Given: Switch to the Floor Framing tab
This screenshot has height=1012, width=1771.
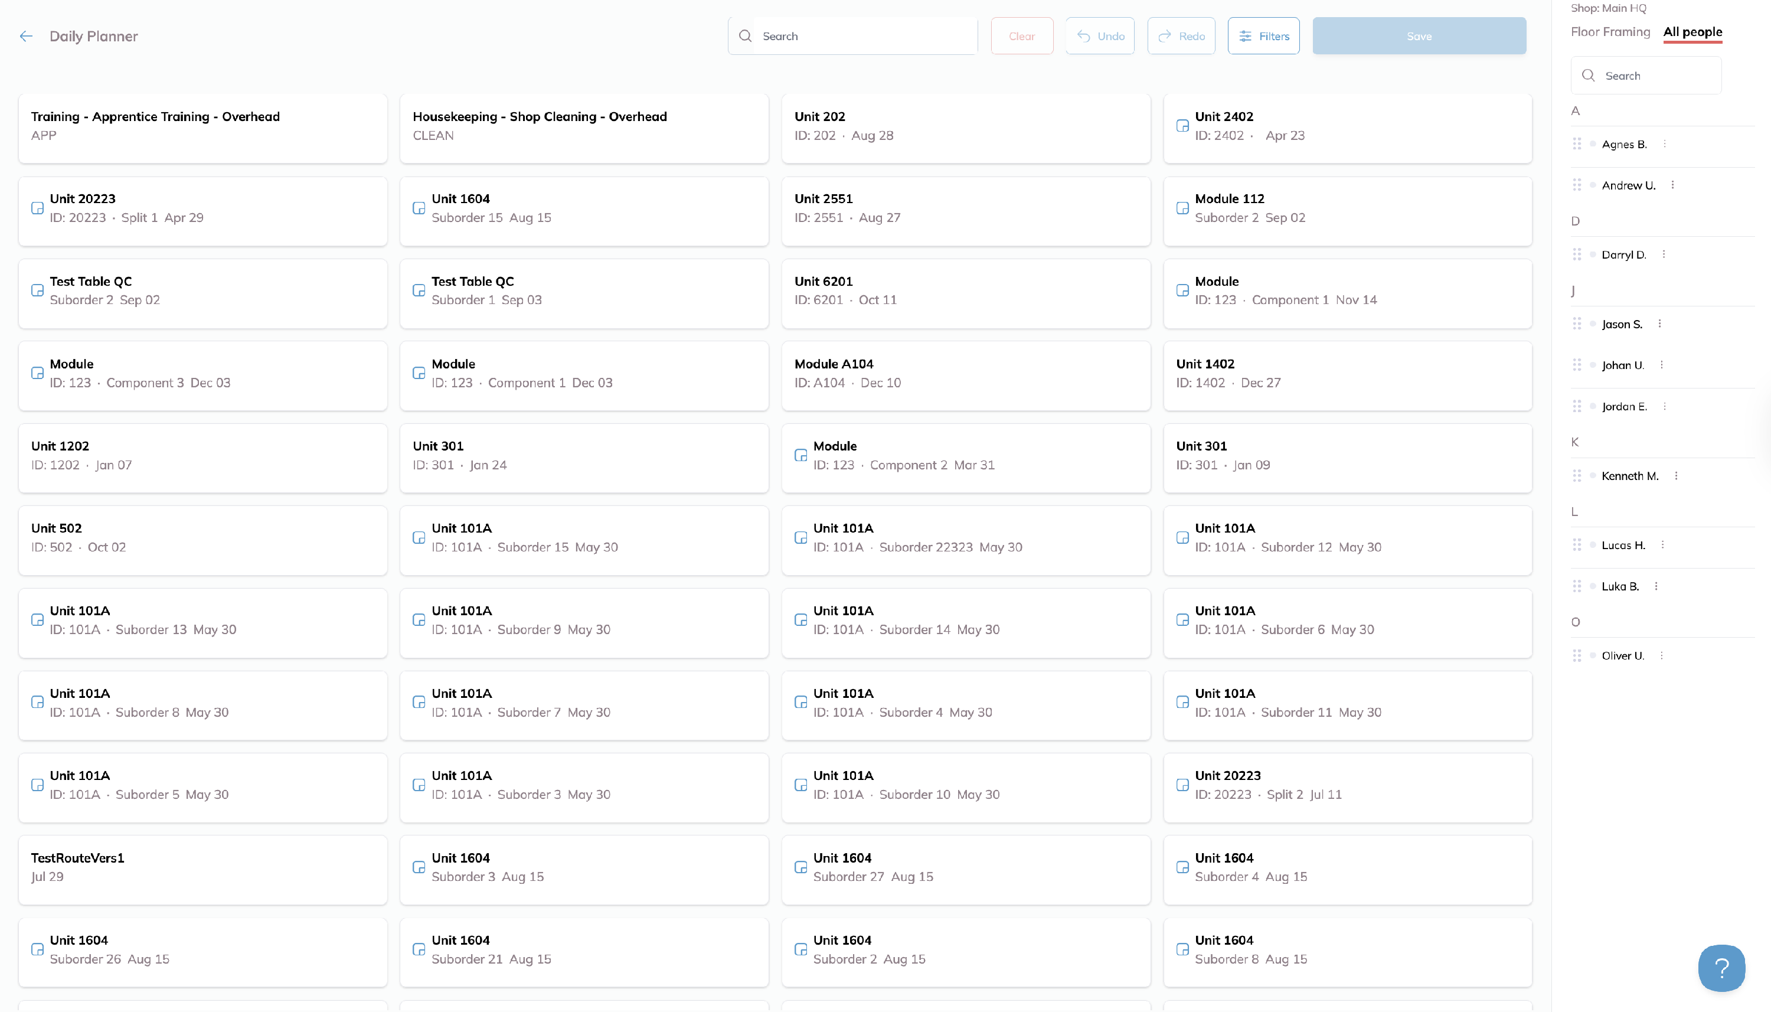Looking at the screenshot, I should [x=1610, y=32].
